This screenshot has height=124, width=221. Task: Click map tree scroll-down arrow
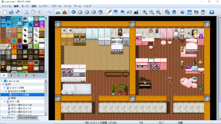pyautogui.click(x=46, y=114)
